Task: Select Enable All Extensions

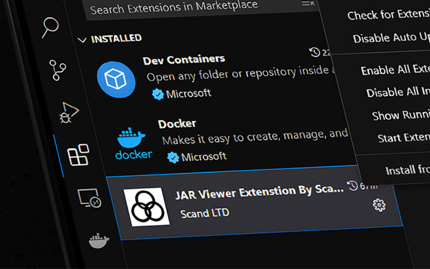Action: click(395, 70)
